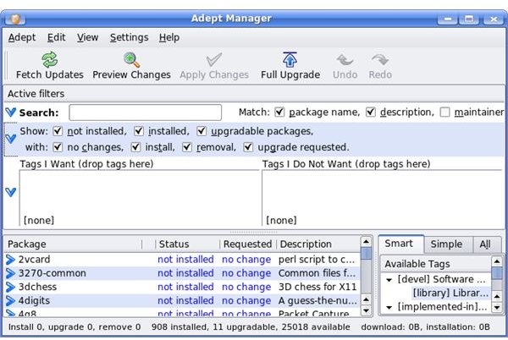Select the 4digits package name
This screenshot has width=508, height=340.
[34, 301]
